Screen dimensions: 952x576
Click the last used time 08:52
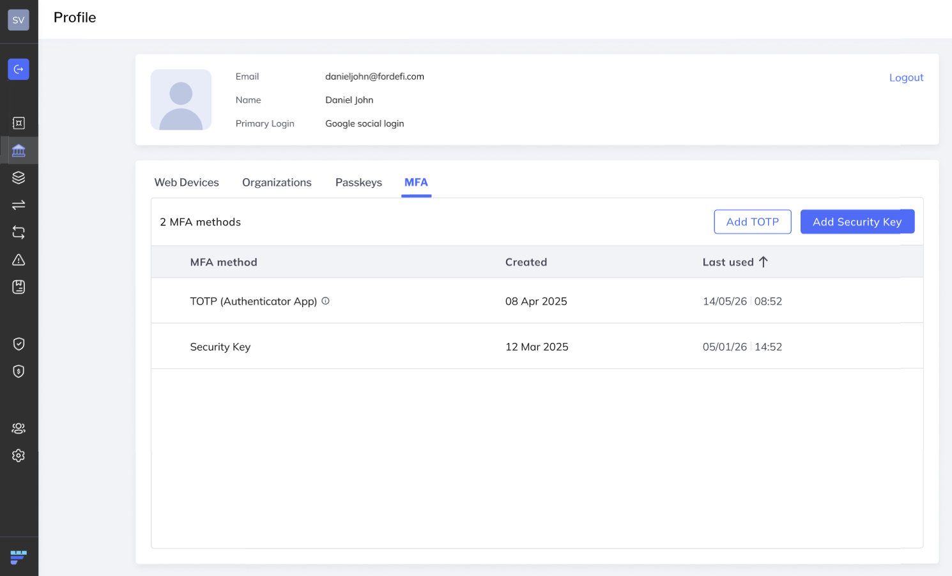coord(768,301)
